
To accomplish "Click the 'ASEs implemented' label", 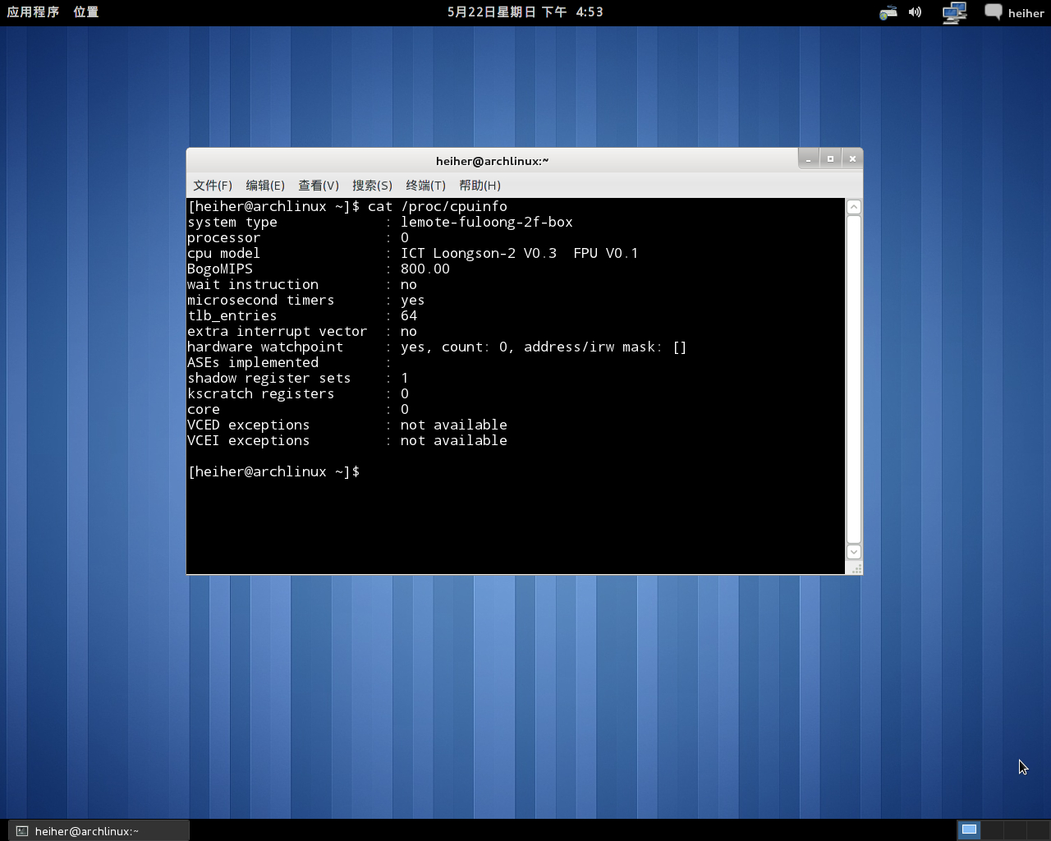I will pyautogui.click(x=253, y=362).
